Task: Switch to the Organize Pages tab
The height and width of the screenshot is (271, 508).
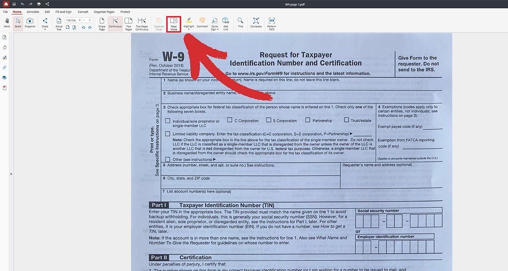Action: [x=104, y=12]
